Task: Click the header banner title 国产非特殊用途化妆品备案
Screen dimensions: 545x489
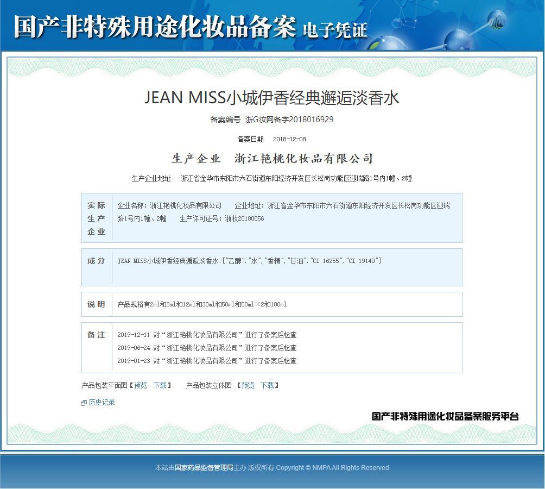Action: click(155, 27)
